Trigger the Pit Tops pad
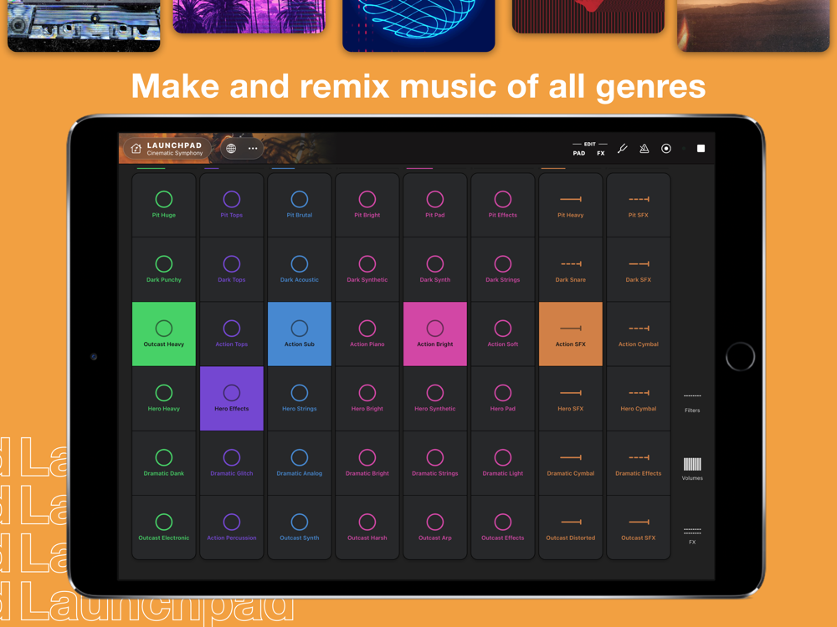This screenshot has width=837, height=627. tap(232, 205)
